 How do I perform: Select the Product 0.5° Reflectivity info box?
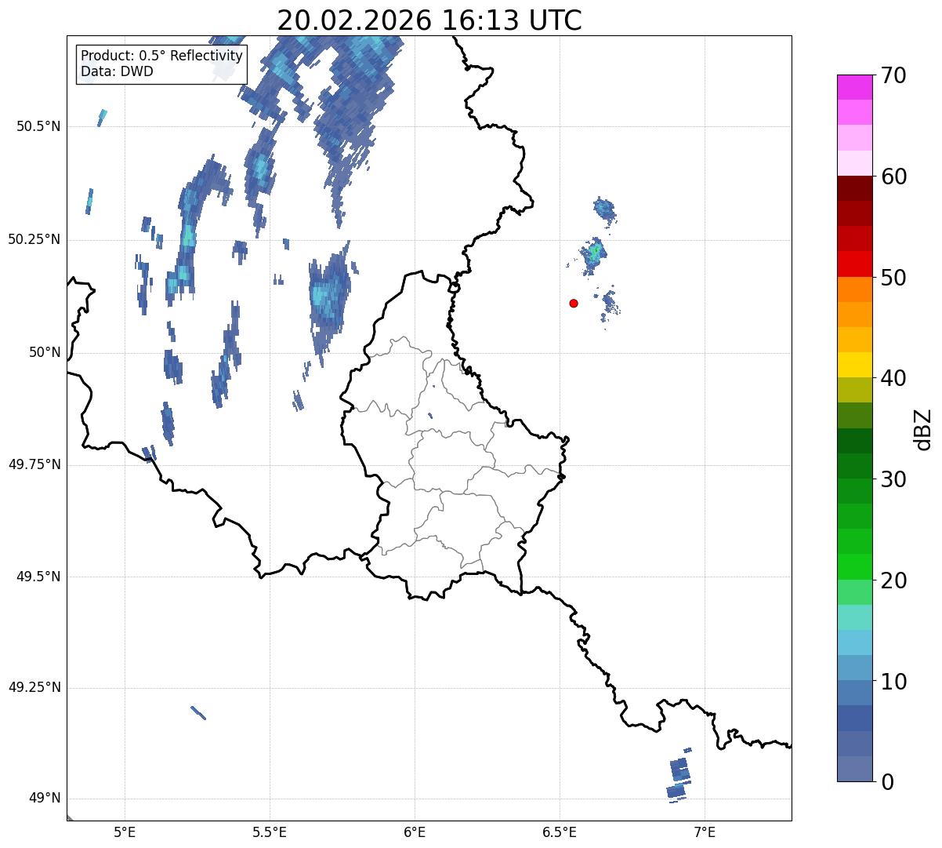pos(161,64)
